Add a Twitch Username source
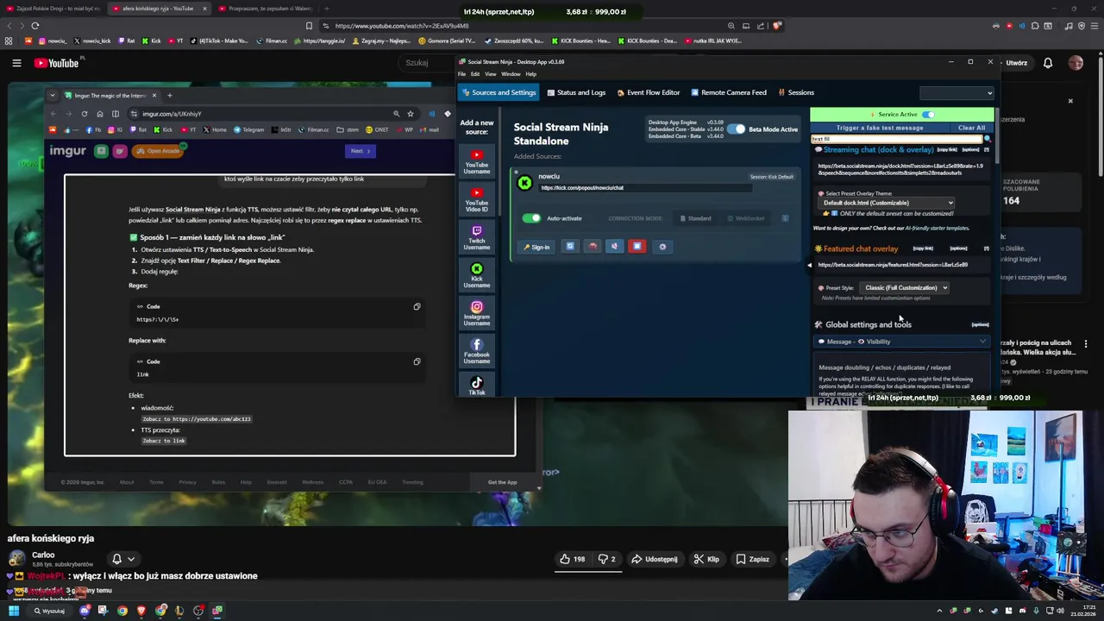 point(476,238)
